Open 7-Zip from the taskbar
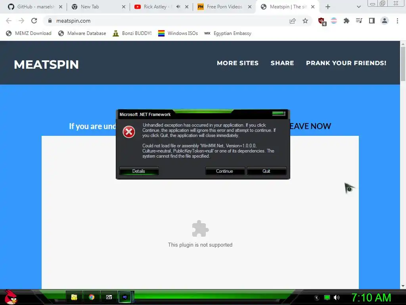This screenshot has height=305, width=406. [109, 297]
